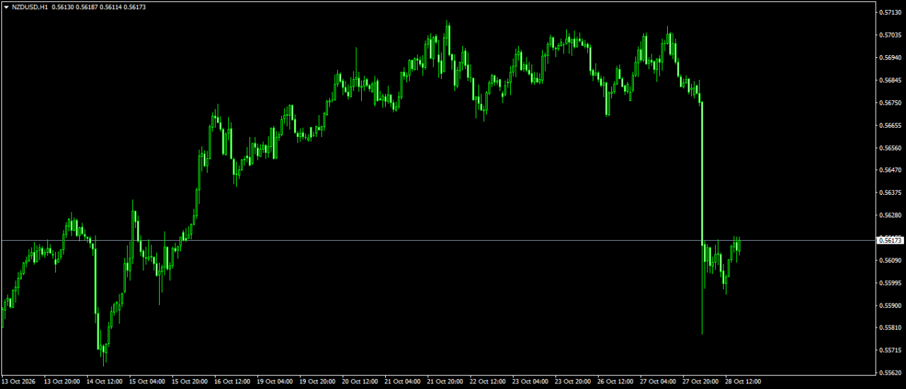906x389 pixels.
Task: Click the open value 0.56130 in header
Action: pyautogui.click(x=63, y=6)
